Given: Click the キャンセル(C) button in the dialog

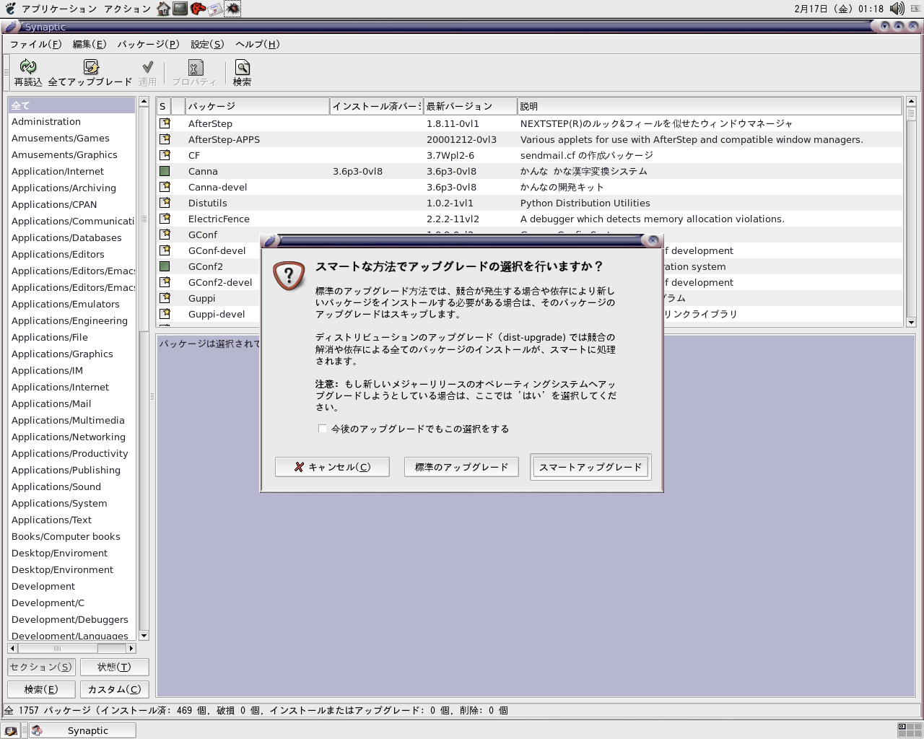Looking at the screenshot, I should (332, 467).
